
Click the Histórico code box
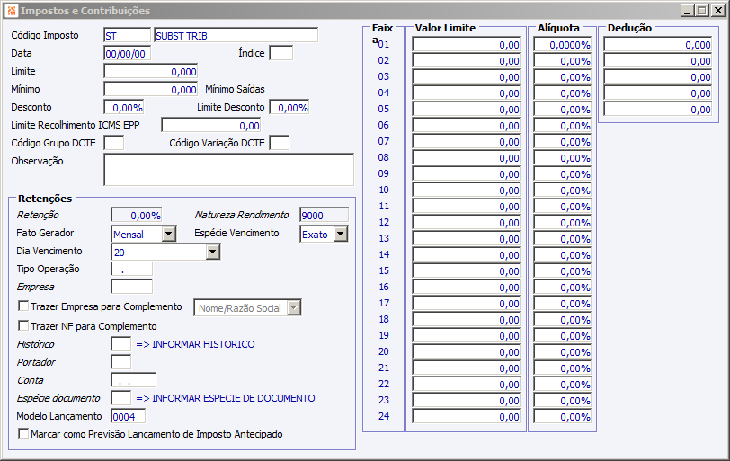point(121,344)
